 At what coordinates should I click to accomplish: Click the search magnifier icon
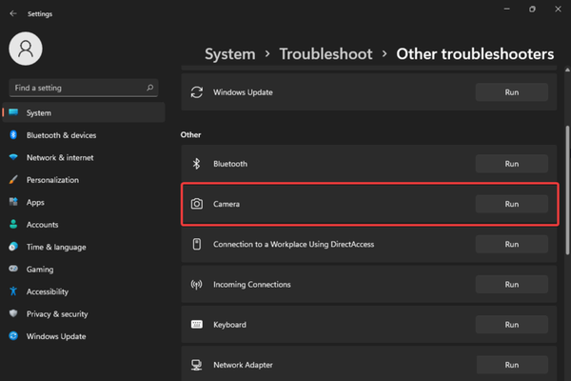click(x=150, y=88)
